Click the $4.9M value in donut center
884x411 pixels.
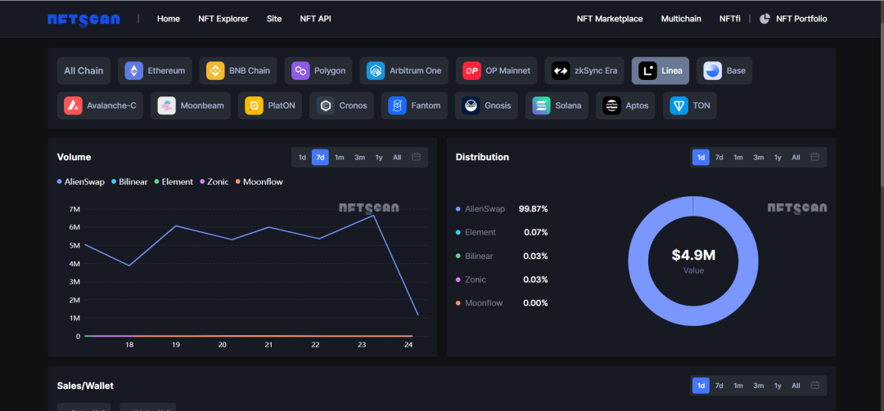coord(693,255)
